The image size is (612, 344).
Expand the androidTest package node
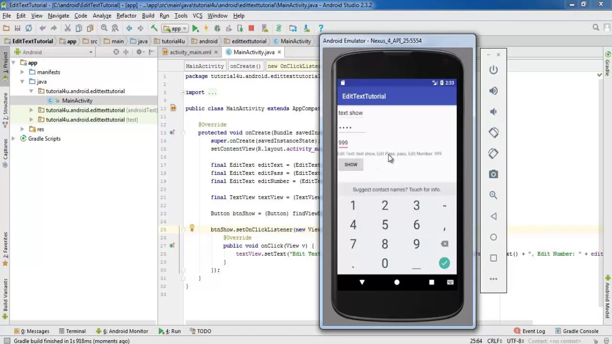[32, 110]
